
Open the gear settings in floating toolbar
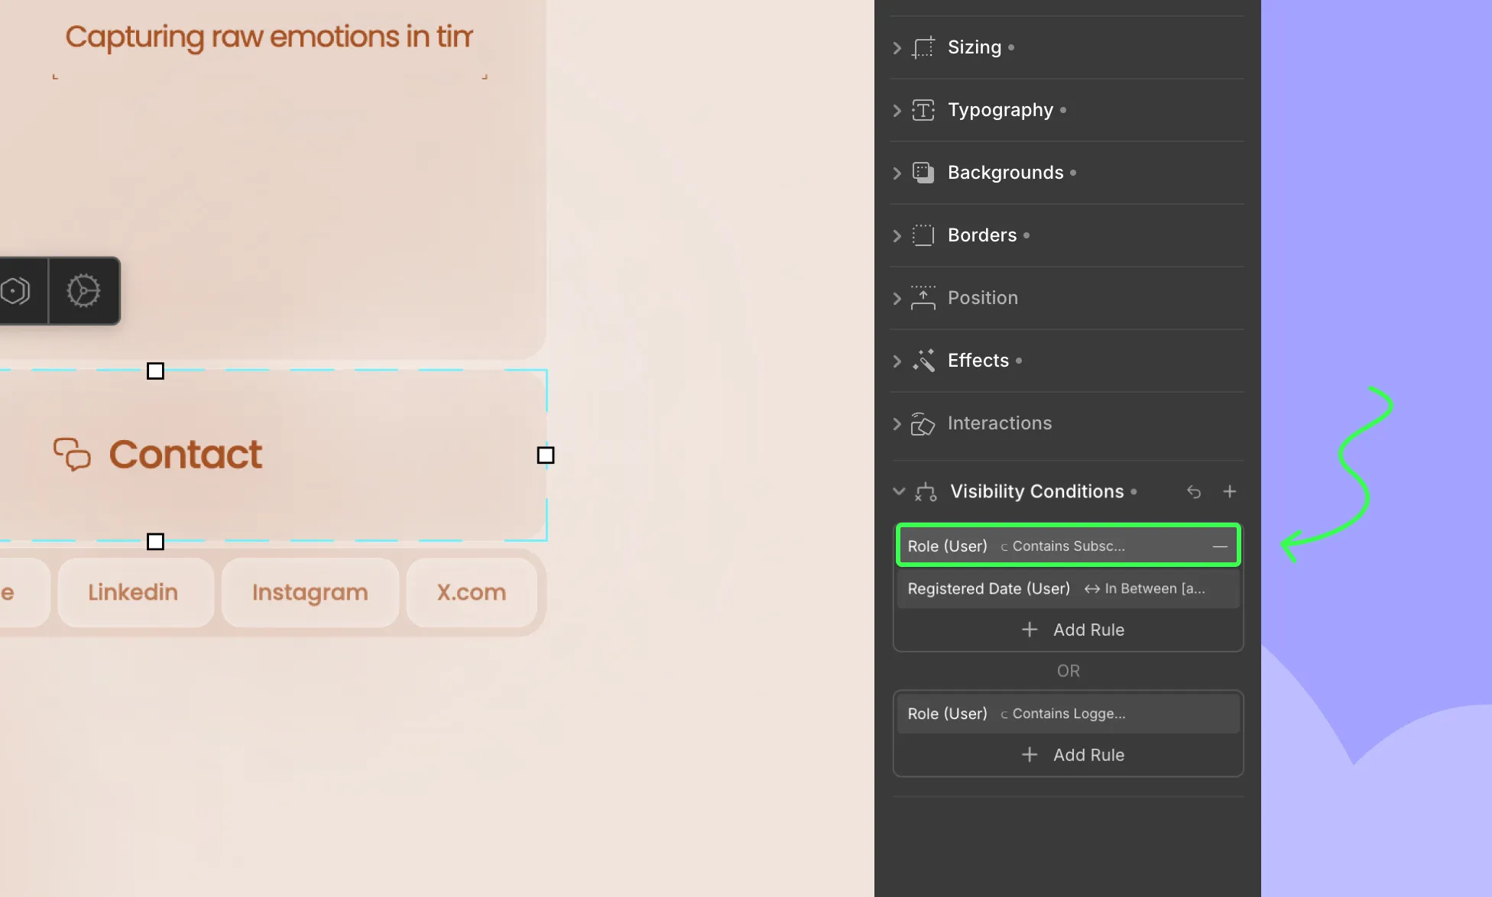pos(83,291)
